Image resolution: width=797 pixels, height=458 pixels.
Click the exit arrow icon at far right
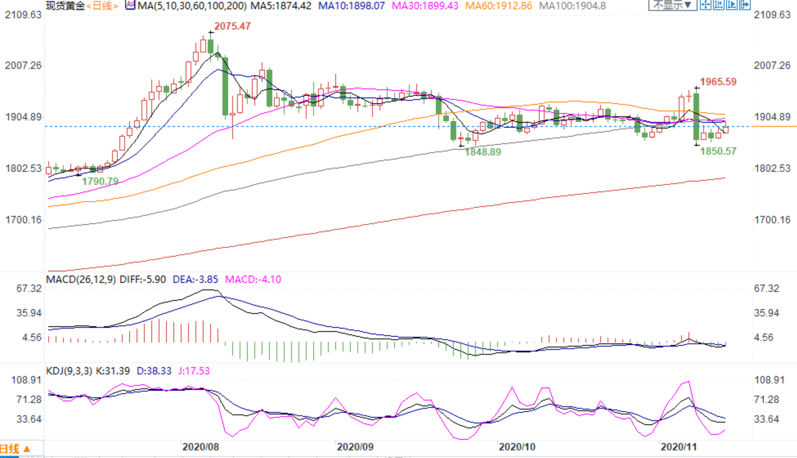(x=745, y=4)
